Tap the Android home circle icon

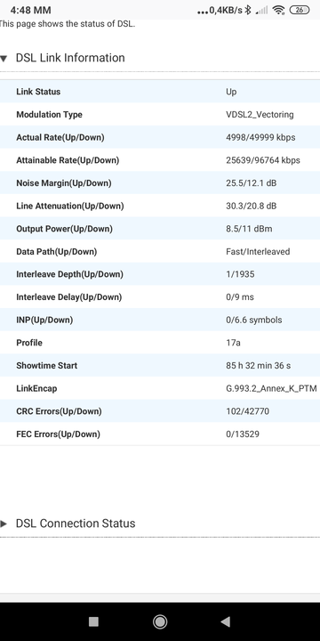click(x=160, y=621)
